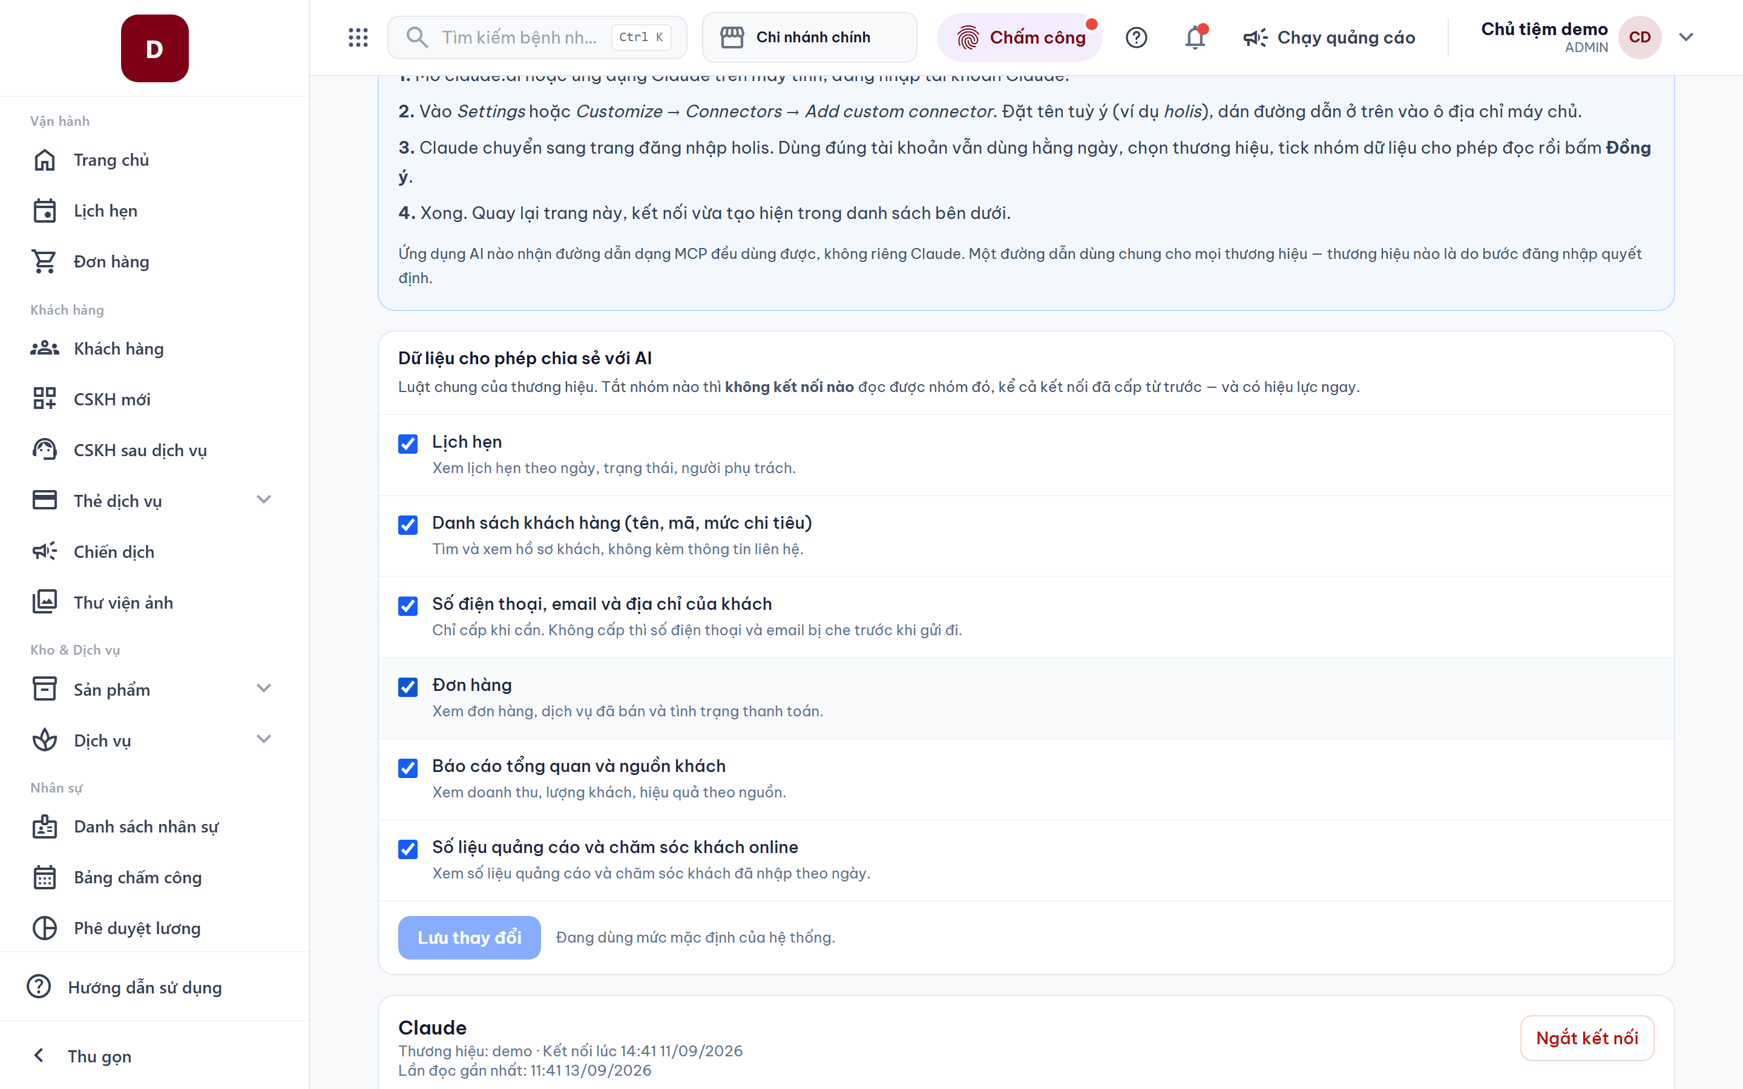The width and height of the screenshot is (1743, 1089).
Task: Uncheck Danh sách khách hàng checkbox
Action: click(x=408, y=525)
